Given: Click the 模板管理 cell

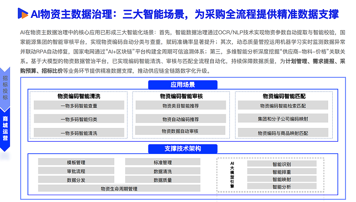Looking at the screenshot, I should (76, 162).
